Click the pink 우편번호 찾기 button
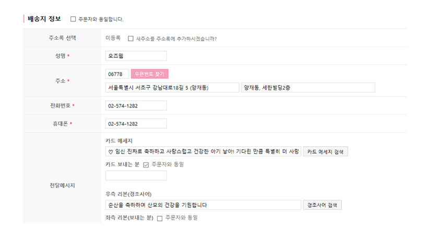Screen dimensions: 428x237 [150, 74]
